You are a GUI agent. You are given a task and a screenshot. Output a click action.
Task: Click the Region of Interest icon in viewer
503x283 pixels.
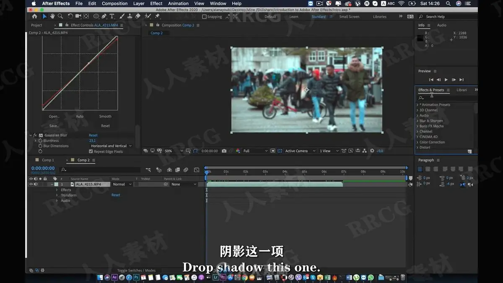point(273,151)
